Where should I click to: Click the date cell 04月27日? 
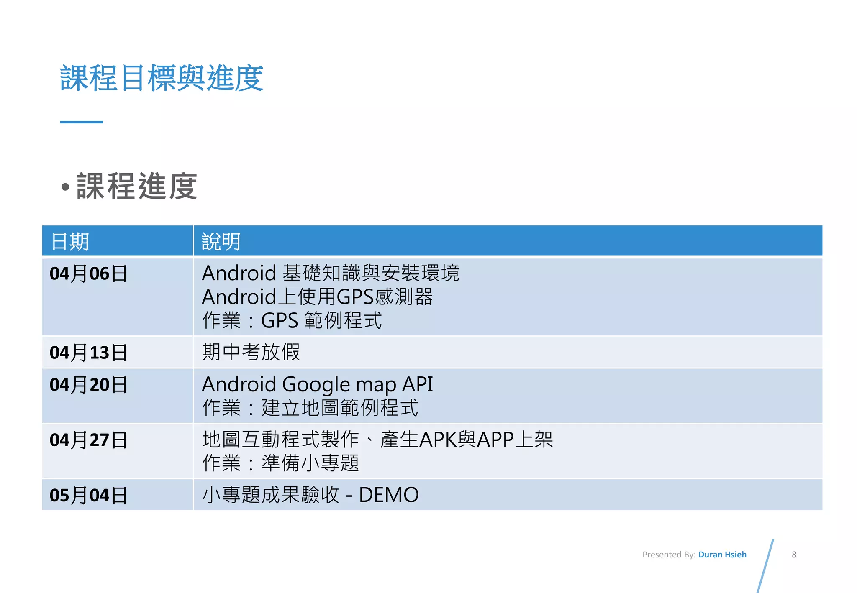pyautogui.click(x=118, y=451)
